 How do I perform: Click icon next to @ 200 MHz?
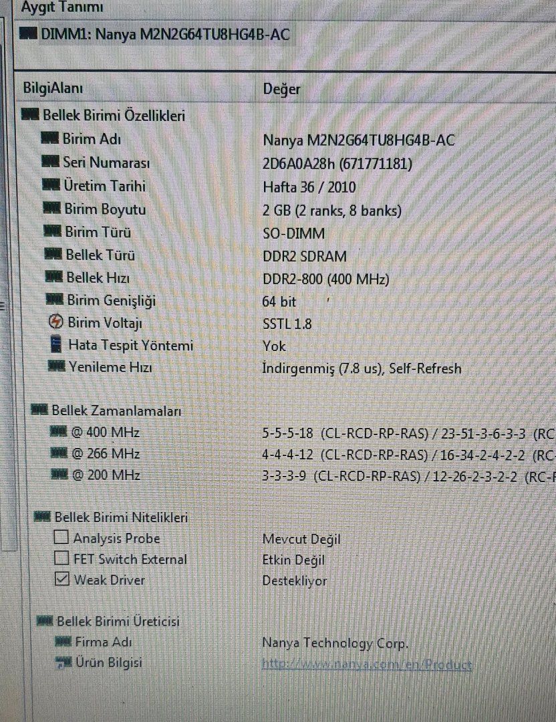pos(59,474)
